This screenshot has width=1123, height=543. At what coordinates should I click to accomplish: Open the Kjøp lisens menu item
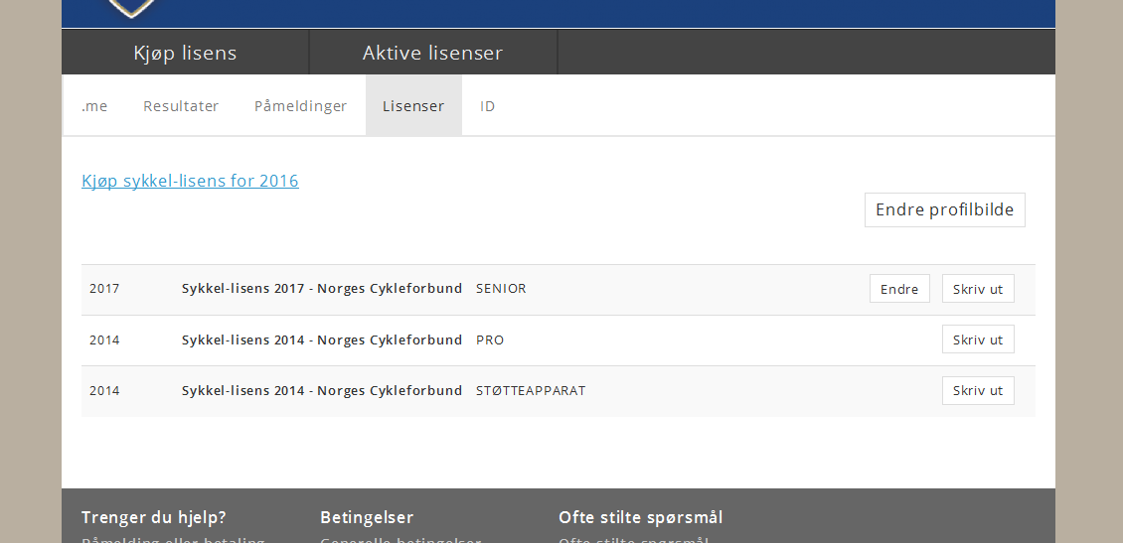click(x=185, y=53)
